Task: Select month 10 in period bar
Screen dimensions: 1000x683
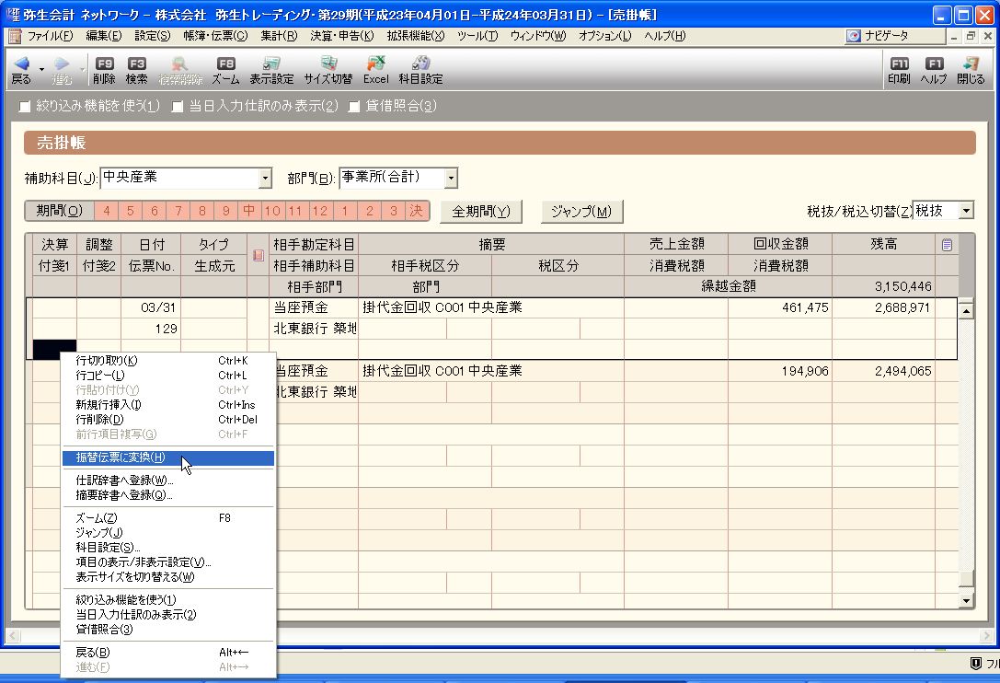Action: point(273,211)
